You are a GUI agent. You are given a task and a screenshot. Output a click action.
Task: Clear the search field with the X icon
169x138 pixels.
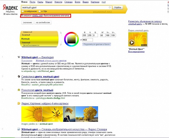pyautogui.click(x=110, y=7)
